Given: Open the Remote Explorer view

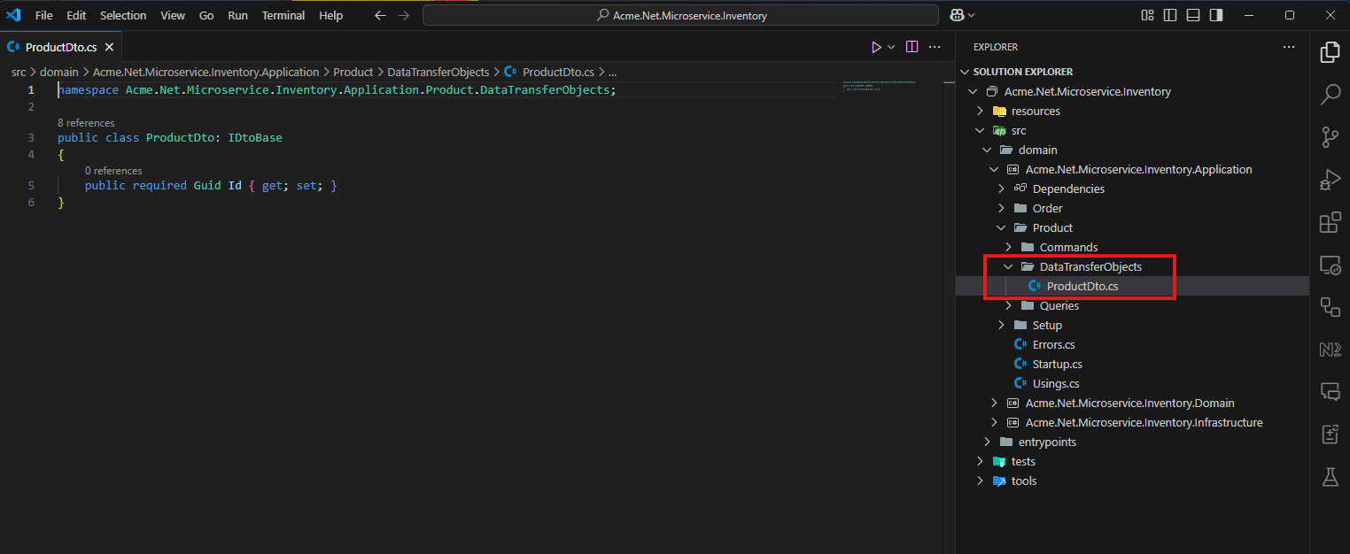Looking at the screenshot, I should point(1330,265).
